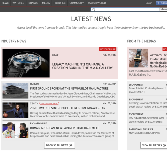Open Romain Grosjean new partner headline
Screen dimensions: 167x160
click(x=64, y=128)
